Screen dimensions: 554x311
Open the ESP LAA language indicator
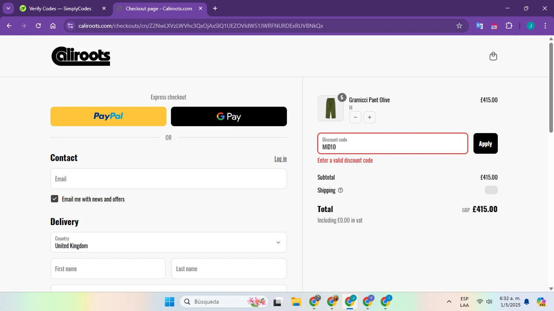tap(465, 302)
